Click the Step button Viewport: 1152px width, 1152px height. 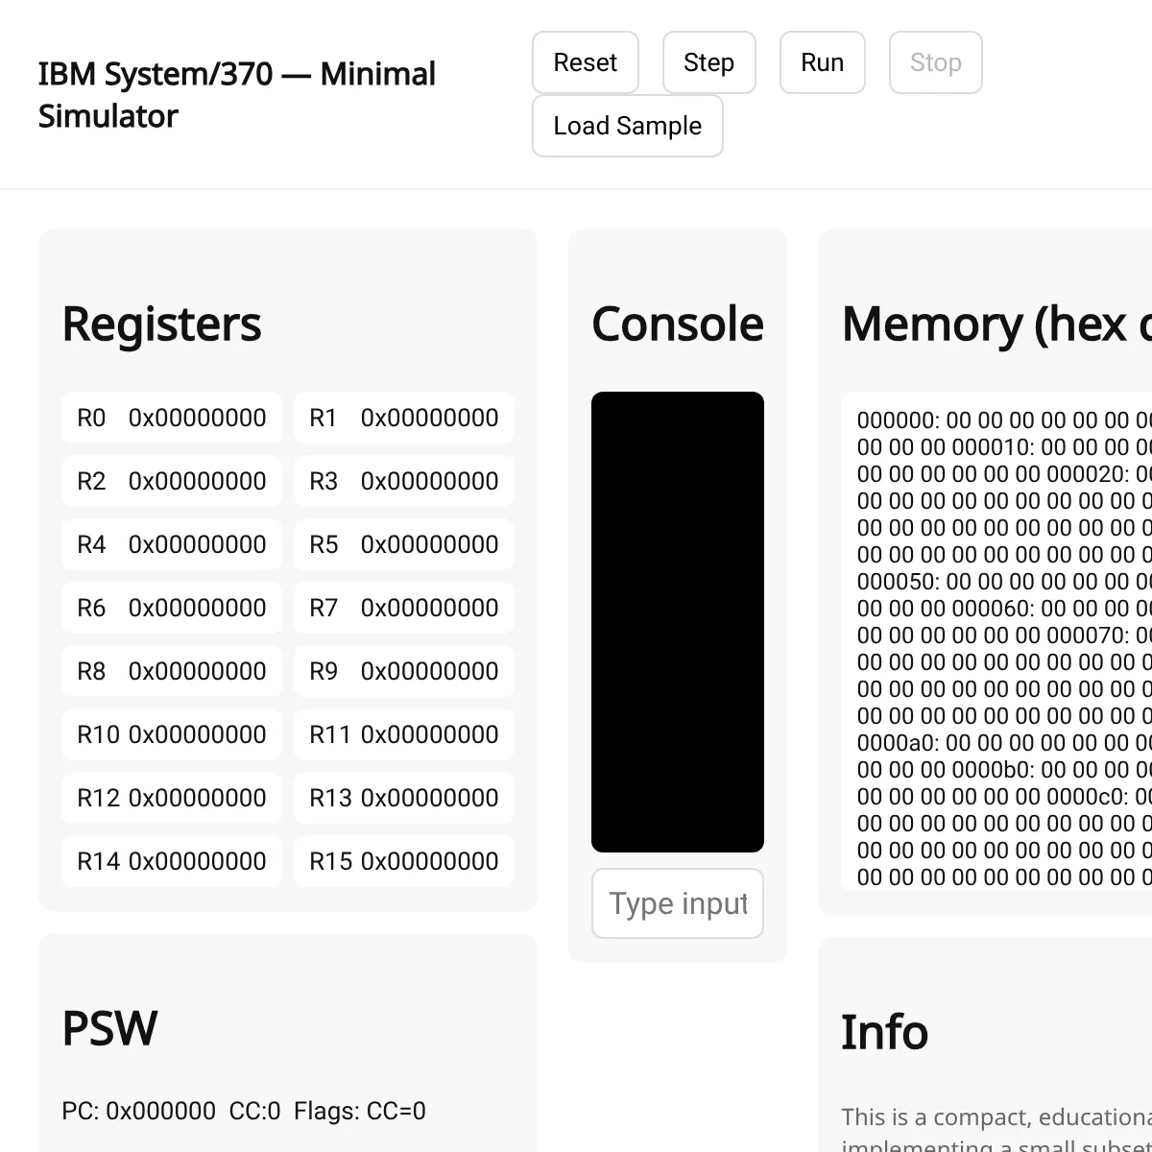click(709, 61)
